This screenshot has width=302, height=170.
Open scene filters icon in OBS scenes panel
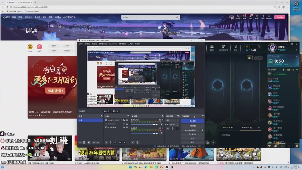point(89,142)
